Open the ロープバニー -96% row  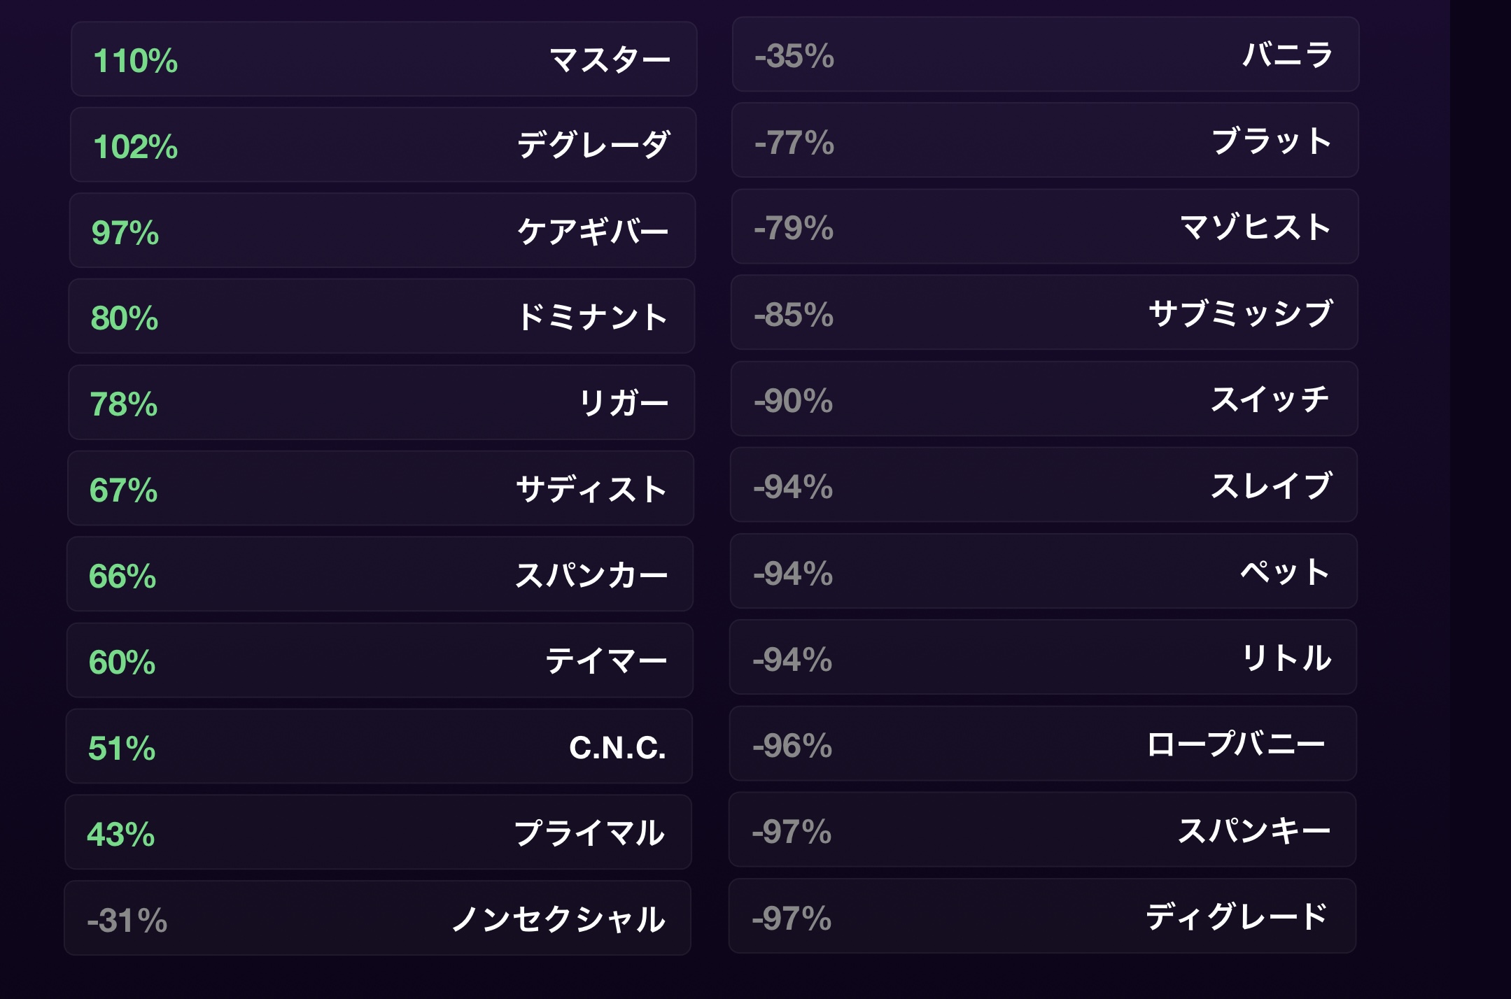pos(1043,744)
